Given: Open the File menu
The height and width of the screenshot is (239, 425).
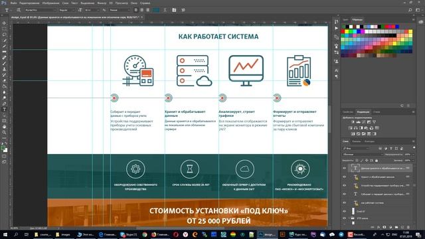Looking at the screenshot, I should (13, 3).
